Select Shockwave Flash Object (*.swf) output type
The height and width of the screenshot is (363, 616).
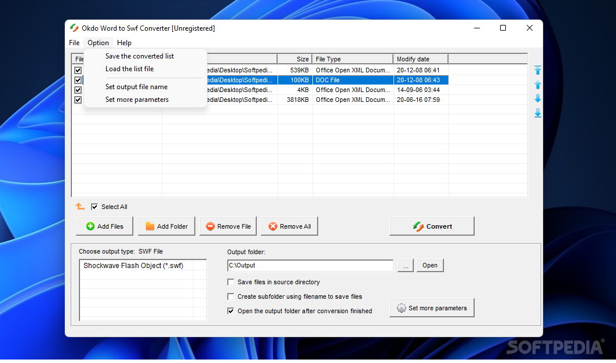tap(133, 266)
